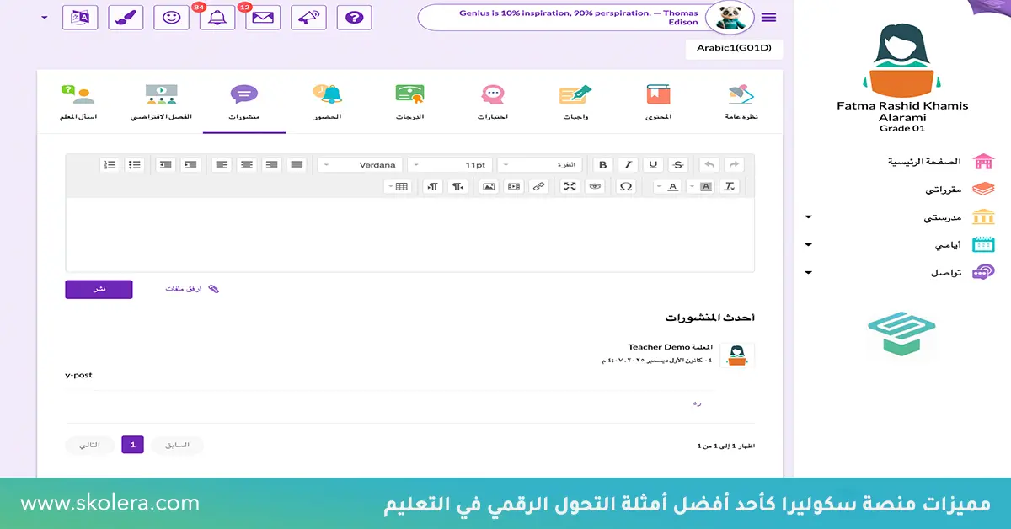Insert a media video

[513, 186]
